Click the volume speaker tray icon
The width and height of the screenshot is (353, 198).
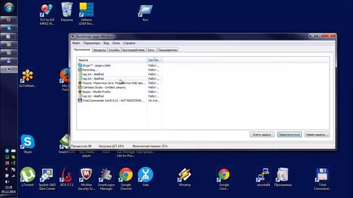click(7, 182)
